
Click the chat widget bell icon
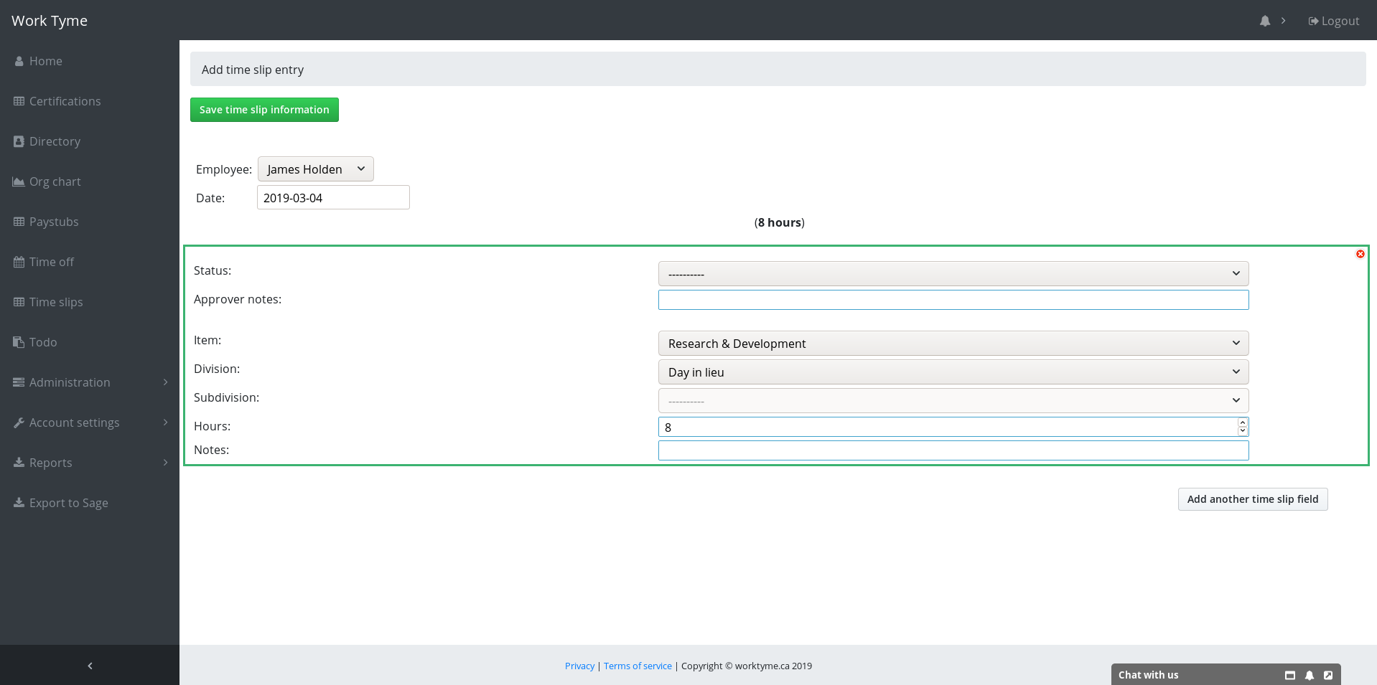(1309, 675)
